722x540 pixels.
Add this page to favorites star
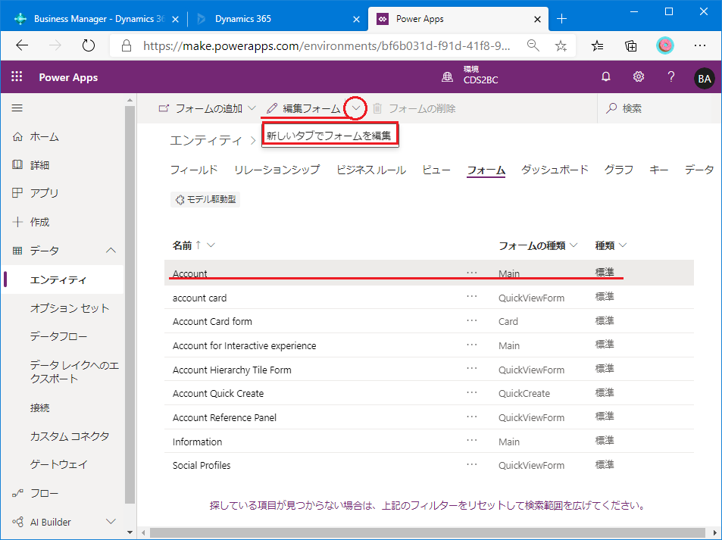(x=561, y=45)
